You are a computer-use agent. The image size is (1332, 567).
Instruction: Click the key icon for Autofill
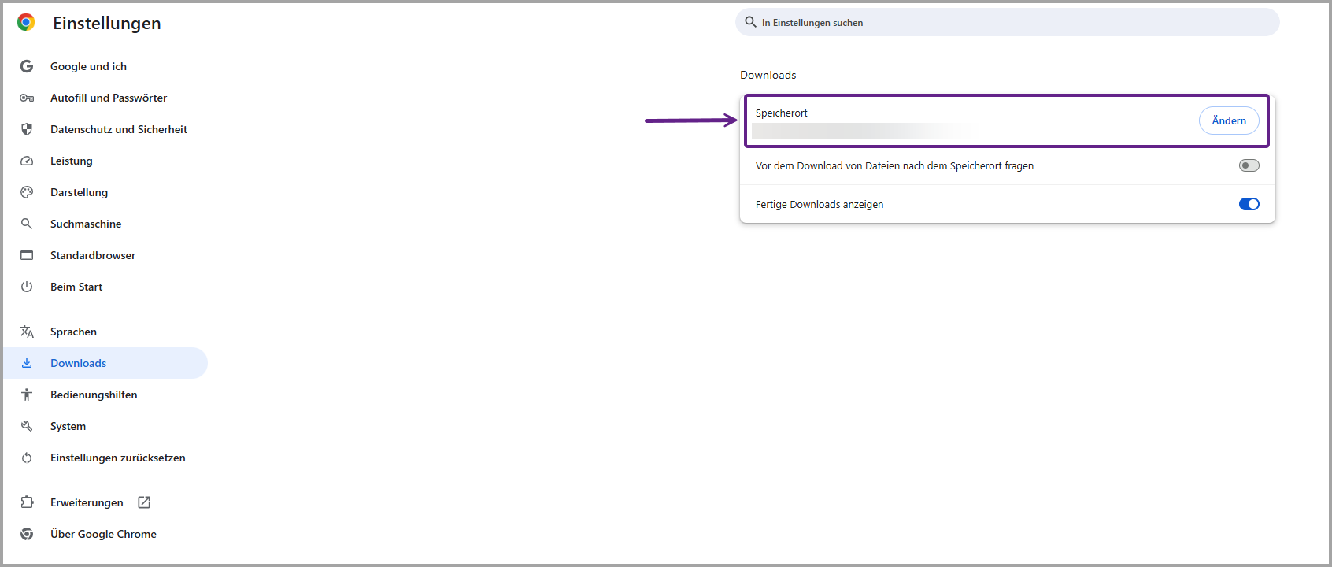click(27, 98)
